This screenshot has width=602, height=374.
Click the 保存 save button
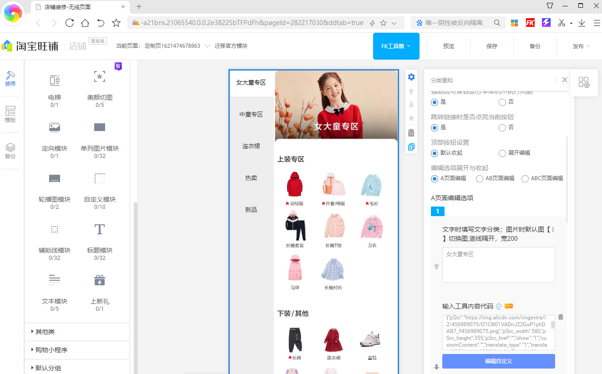tap(492, 46)
